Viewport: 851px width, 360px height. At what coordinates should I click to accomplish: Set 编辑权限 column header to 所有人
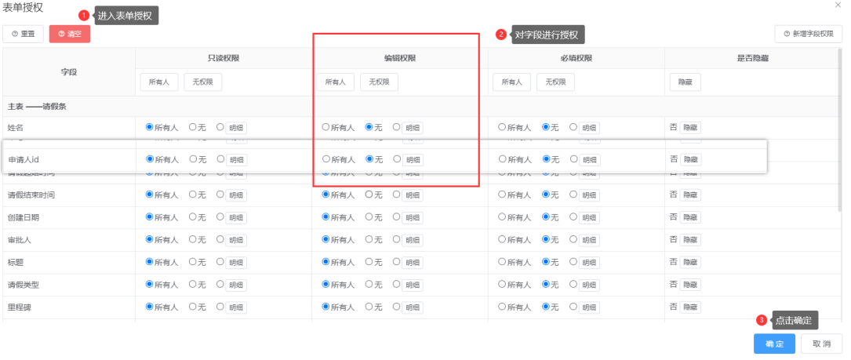336,82
